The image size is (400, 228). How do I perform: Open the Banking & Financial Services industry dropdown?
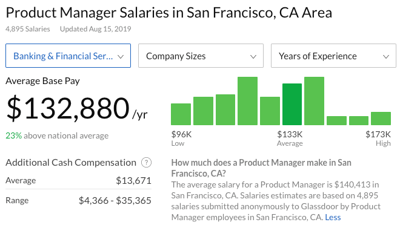68,56
